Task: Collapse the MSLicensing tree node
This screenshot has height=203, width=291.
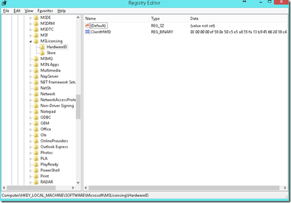Action: pos(31,41)
